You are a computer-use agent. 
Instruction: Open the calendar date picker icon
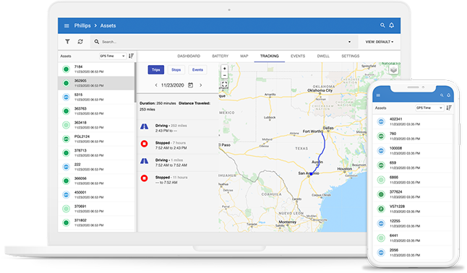[x=191, y=85]
